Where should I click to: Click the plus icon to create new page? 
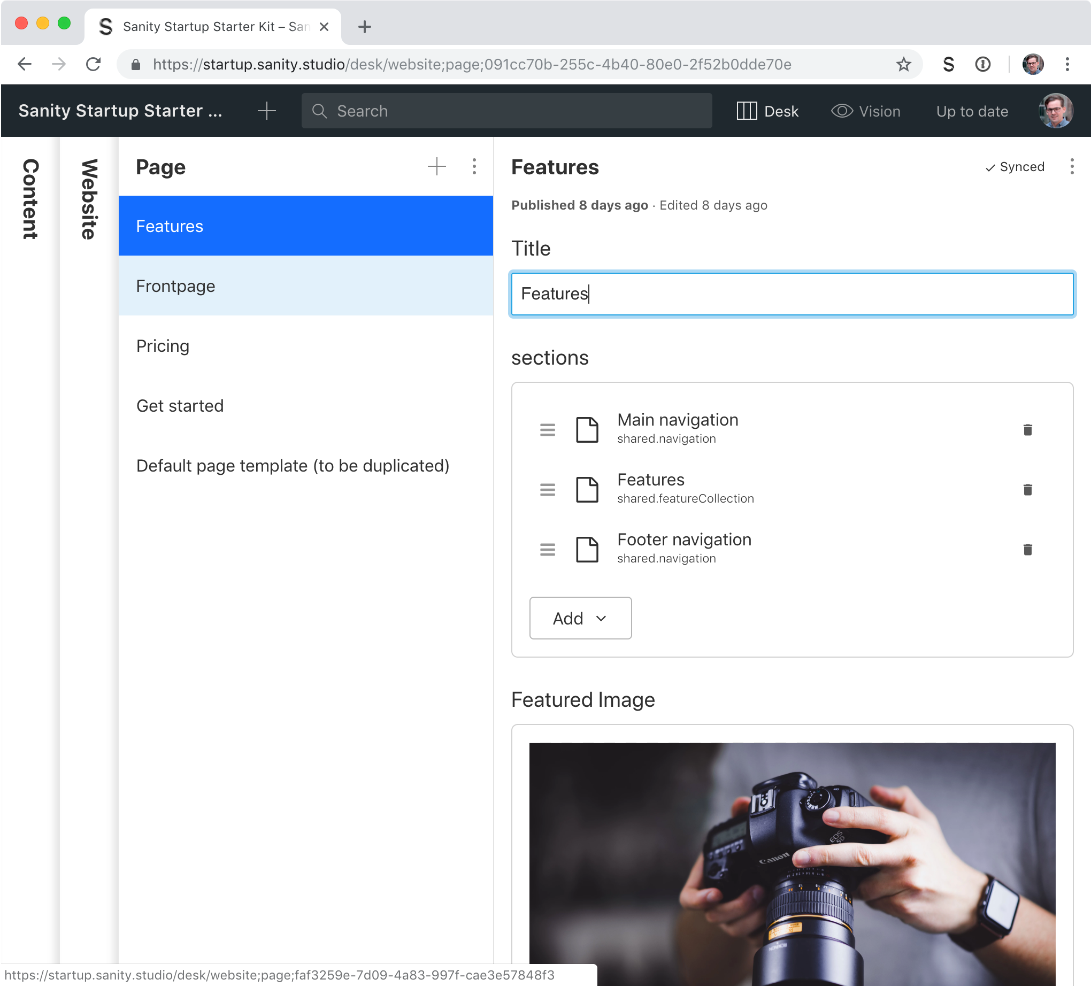coord(435,167)
